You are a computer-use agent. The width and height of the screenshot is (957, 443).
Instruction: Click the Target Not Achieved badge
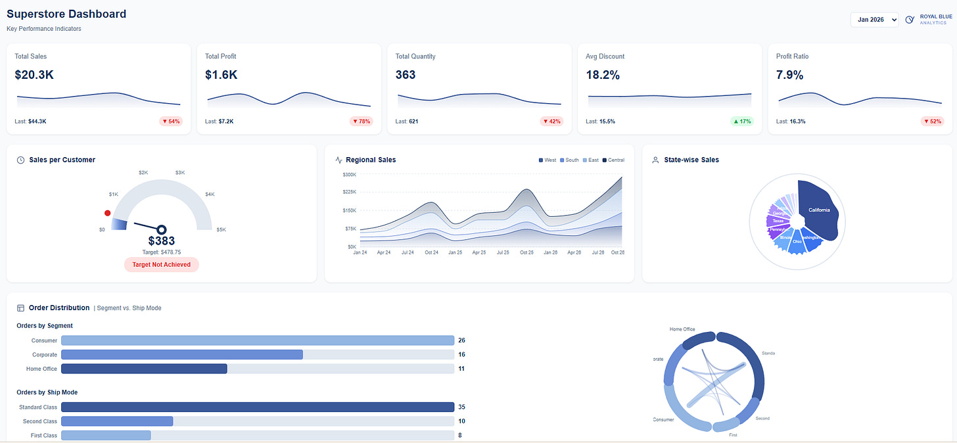click(161, 264)
